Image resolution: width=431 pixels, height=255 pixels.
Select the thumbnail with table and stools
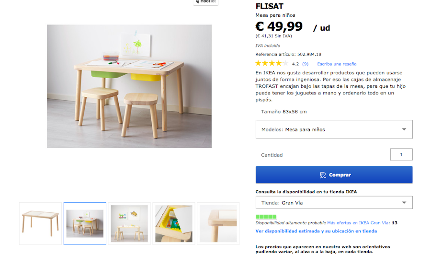coord(85,224)
